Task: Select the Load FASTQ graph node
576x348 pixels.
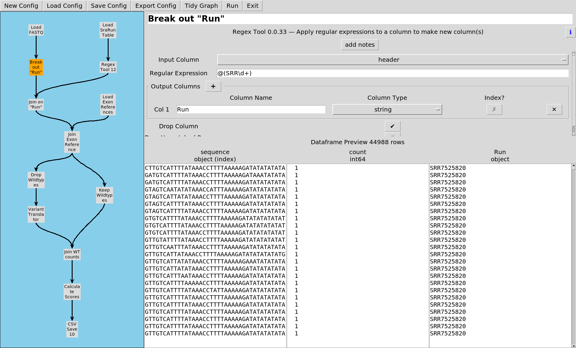Action: point(36,30)
